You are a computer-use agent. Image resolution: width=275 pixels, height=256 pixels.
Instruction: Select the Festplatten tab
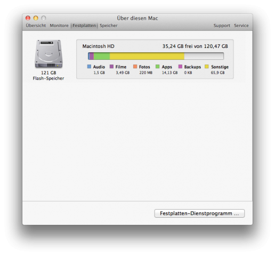click(84, 26)
